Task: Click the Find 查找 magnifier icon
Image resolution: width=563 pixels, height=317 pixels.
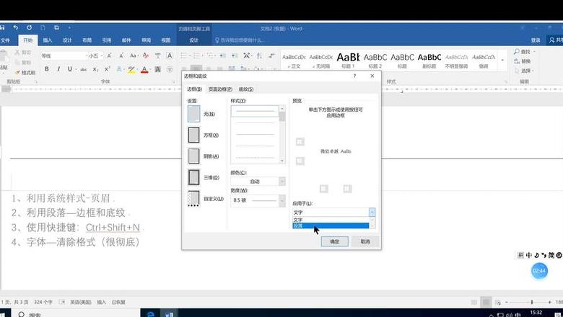Action: [x=517, y=52]
